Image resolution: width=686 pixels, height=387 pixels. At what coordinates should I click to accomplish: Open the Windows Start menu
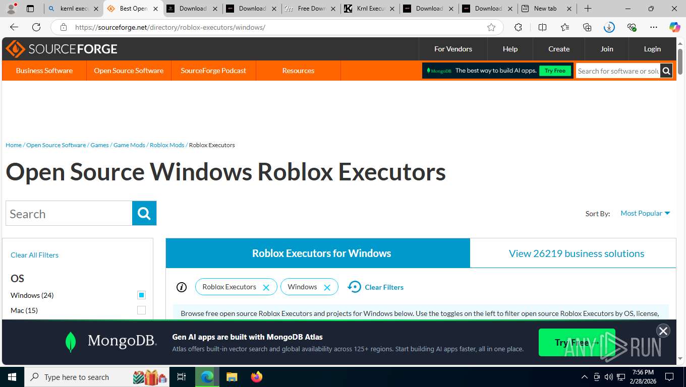click(x=12, y=377)
